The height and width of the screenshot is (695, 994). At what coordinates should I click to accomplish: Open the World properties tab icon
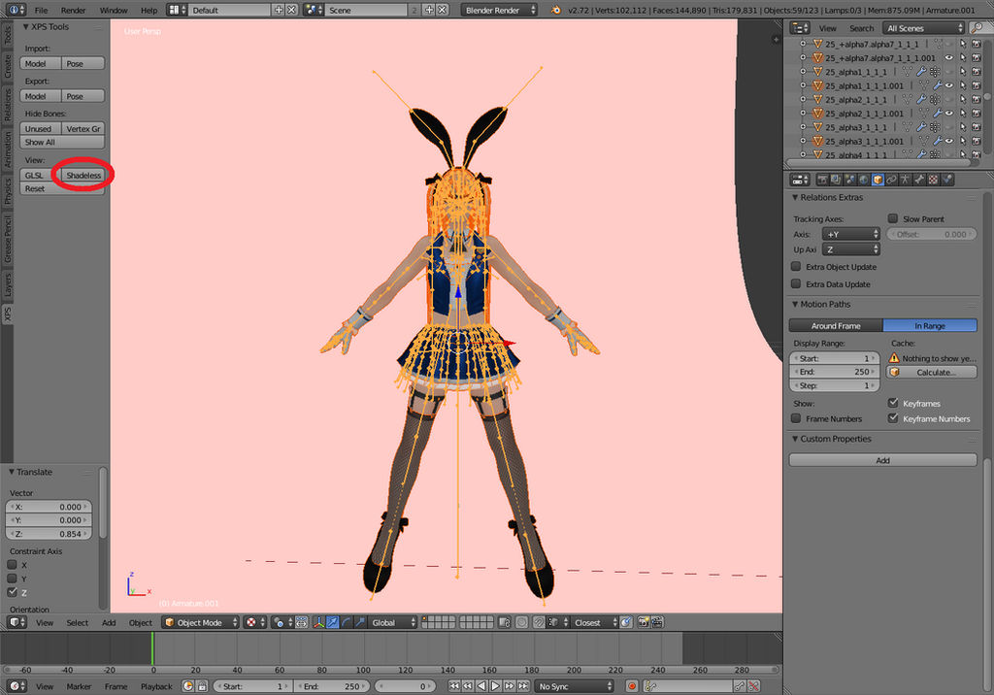point(863,180)
